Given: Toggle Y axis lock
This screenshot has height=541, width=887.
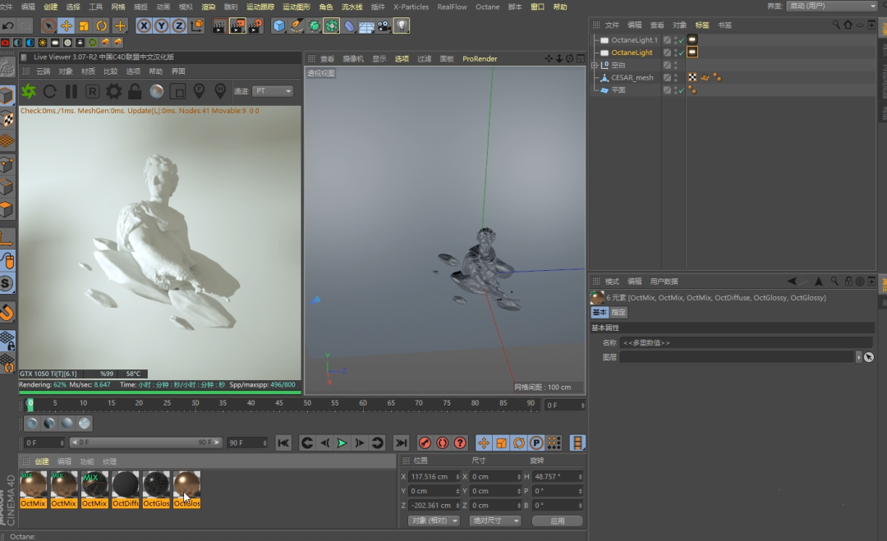Looking at the screenshot, I should tap(161, 25).
